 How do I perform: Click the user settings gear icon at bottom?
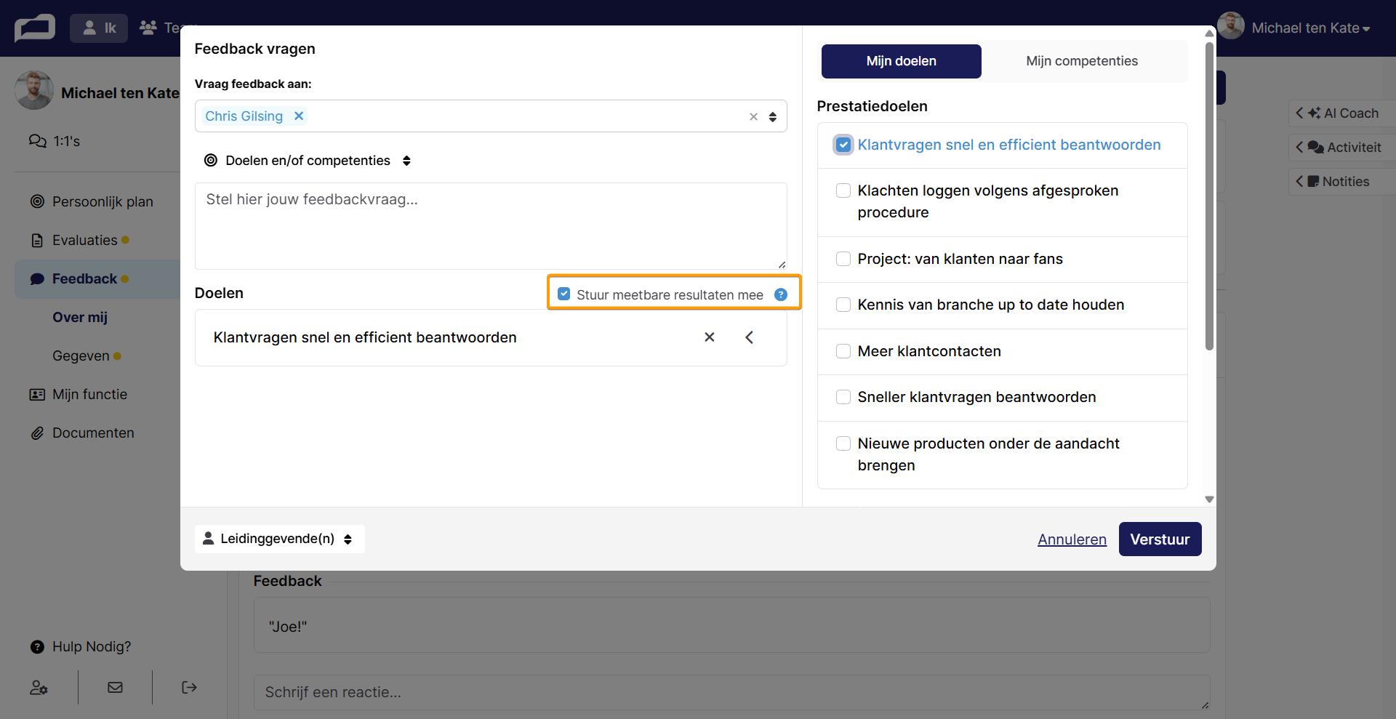click(39, 688)
